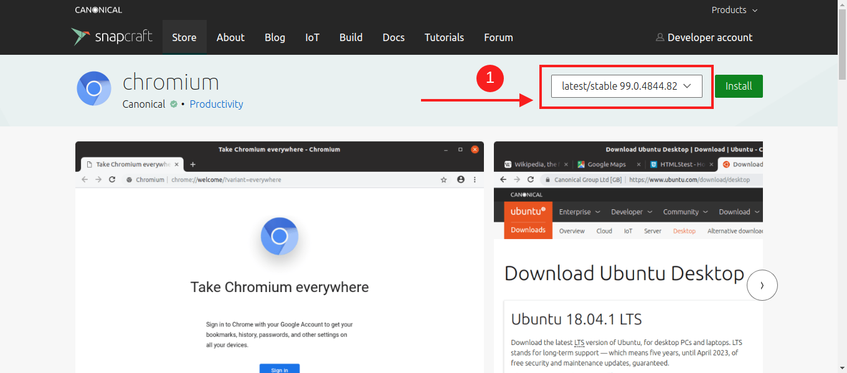Go to Tutorials

click(x=444, y=37)
